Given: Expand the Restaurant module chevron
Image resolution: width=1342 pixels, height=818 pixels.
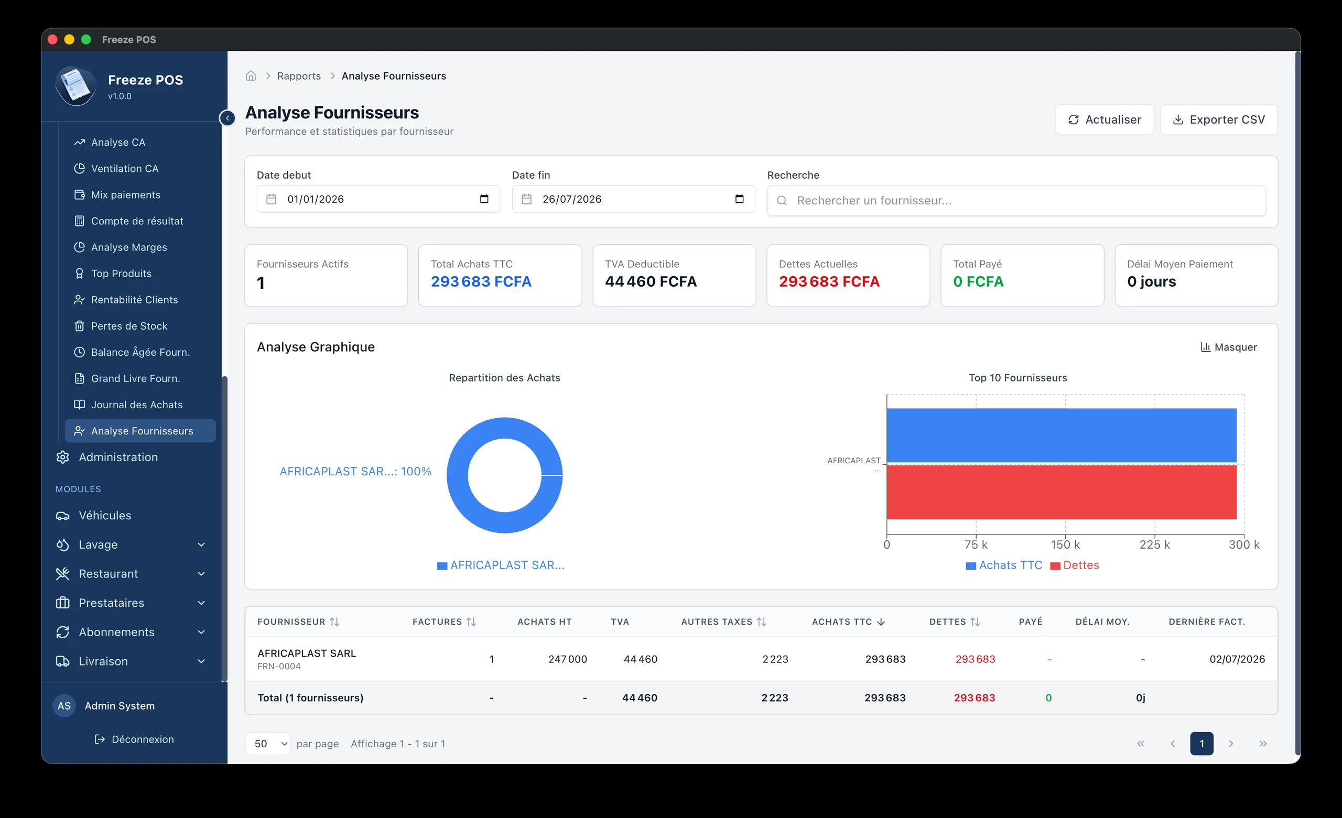Looking at the screenshot, I should [201, 573].
